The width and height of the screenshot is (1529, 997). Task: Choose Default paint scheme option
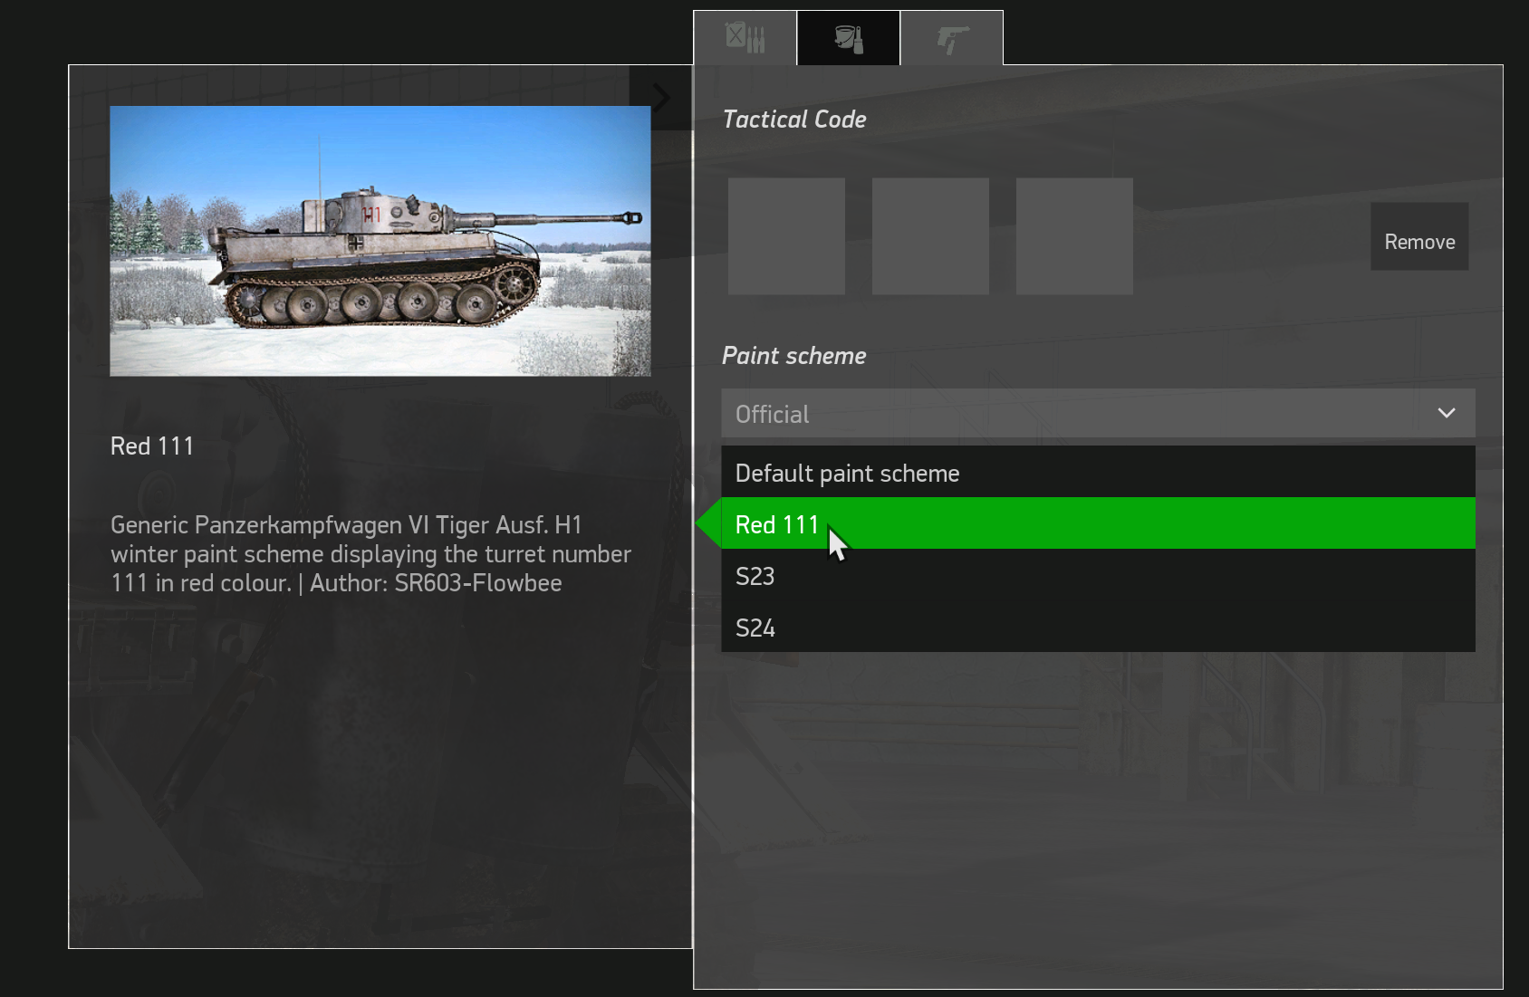pos(1098,472)
